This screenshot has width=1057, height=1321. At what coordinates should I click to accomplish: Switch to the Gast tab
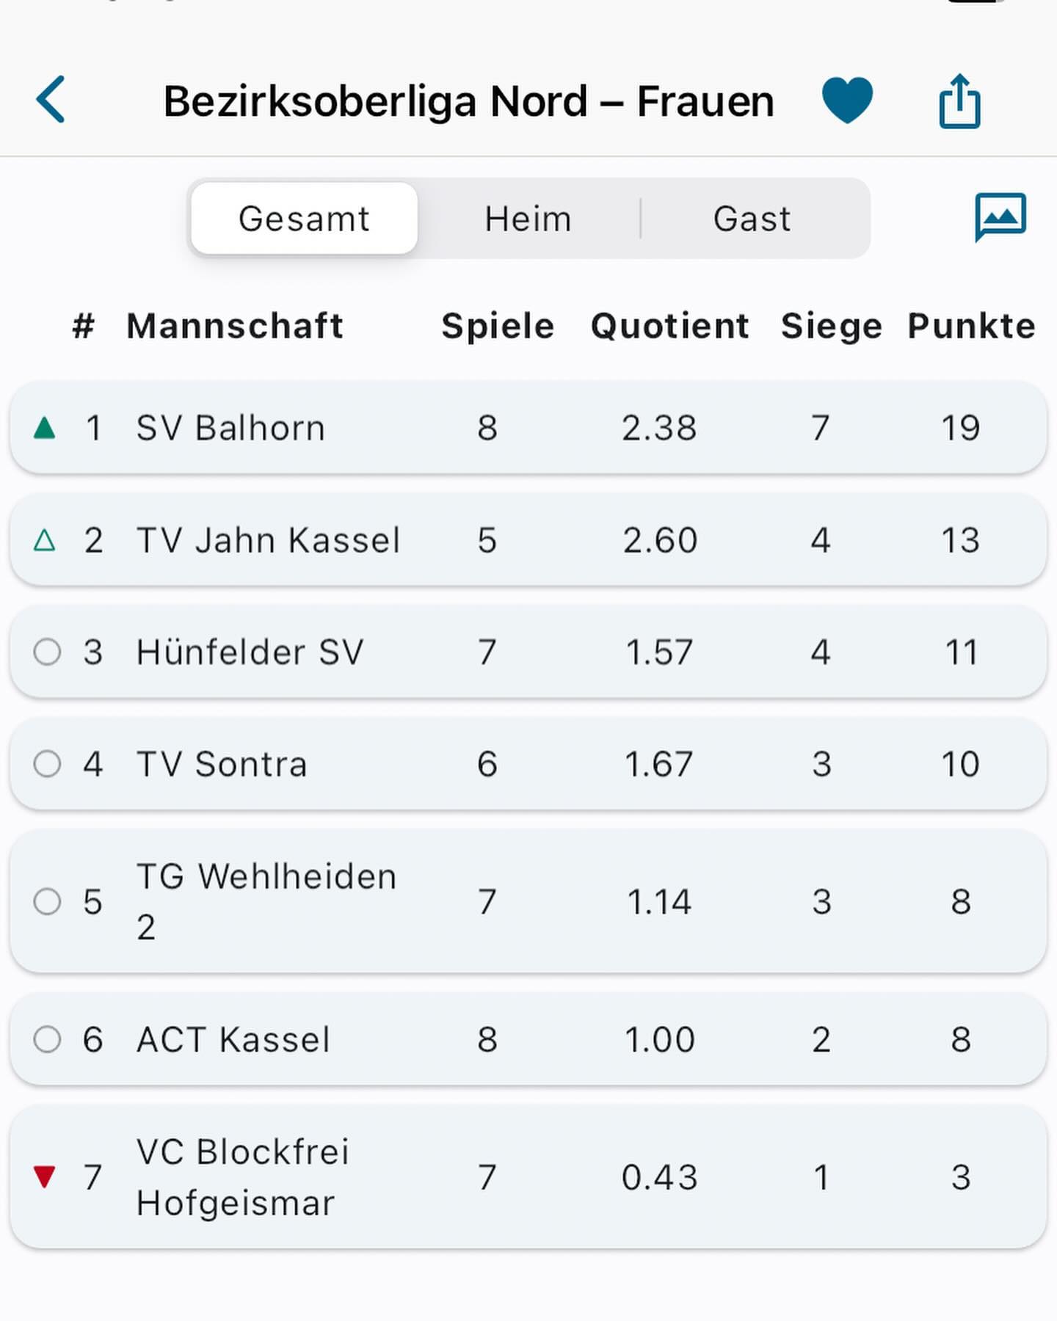coord(752,219)
